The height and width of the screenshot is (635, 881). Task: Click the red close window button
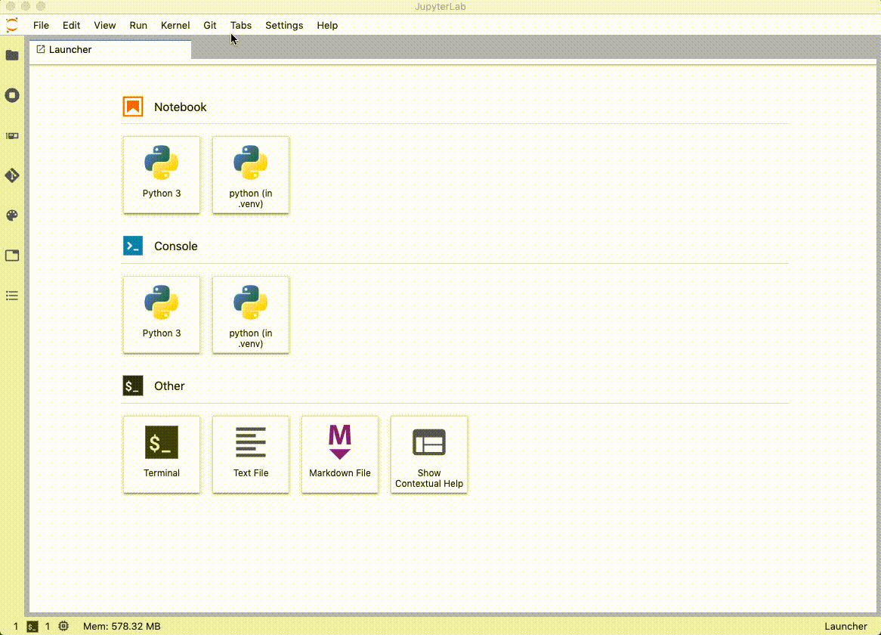coord(10,6)
